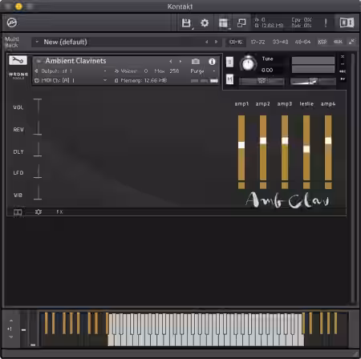Close the instrument with the X icon
The height and width of the screenshot is (359, 361).
pyautogui.click(x=343, y=57)
